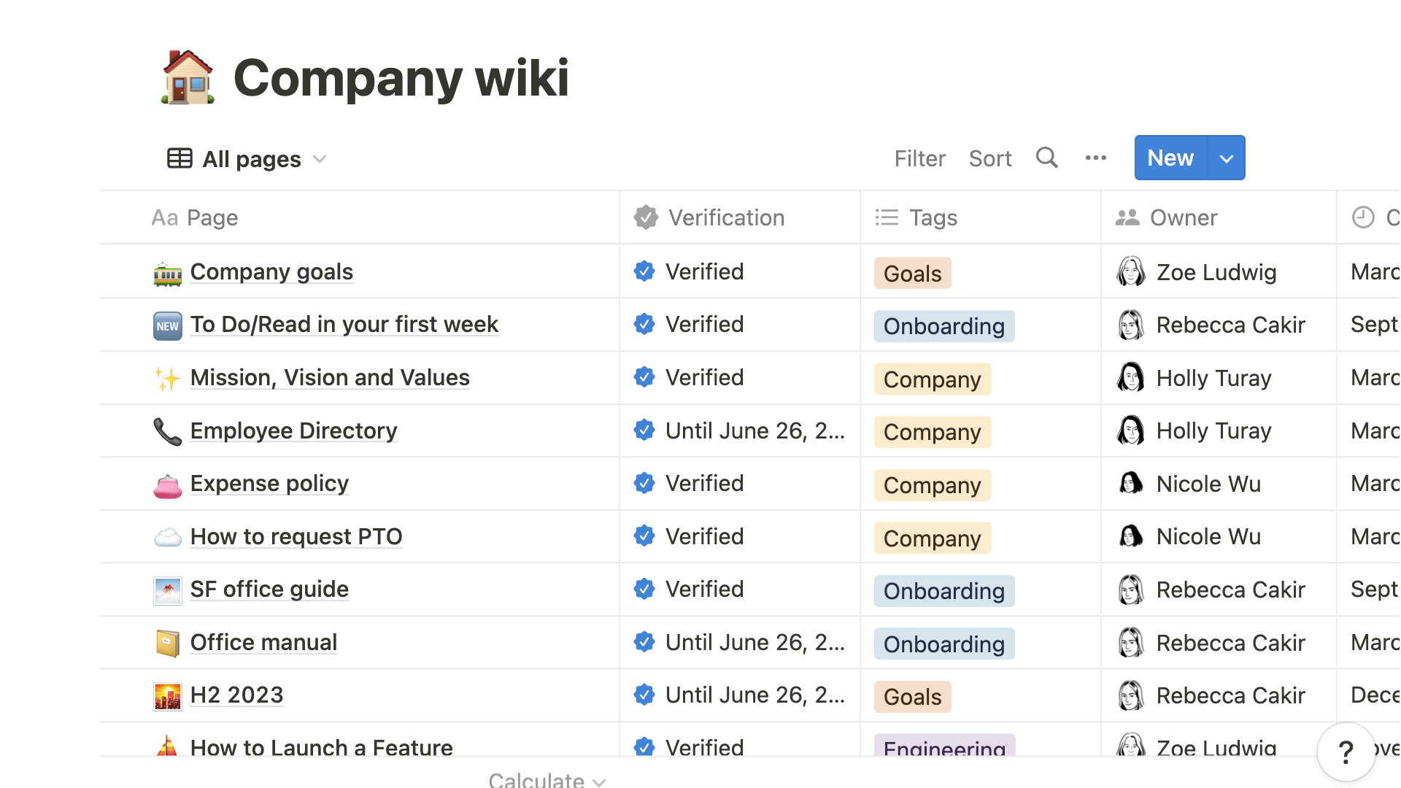Screen dimensions: 1401x788
Task: Click Filter in the database toolbar
Action: (x=919, y=158)
